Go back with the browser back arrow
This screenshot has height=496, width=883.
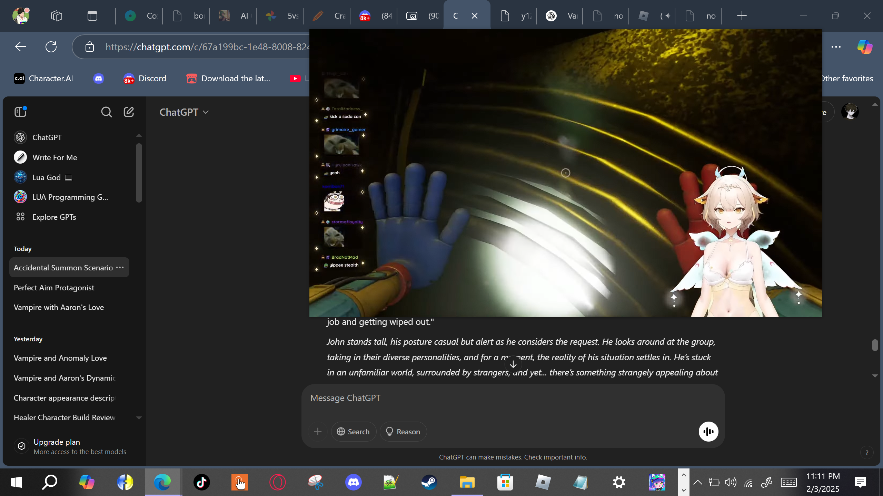click(21, 46)
